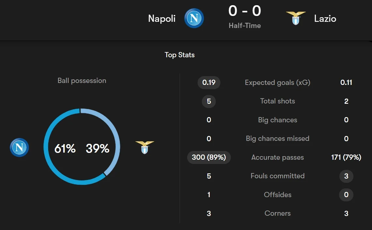Click Lazio's highlighted 3 fouls committed badge
Screen dimensions: 372x230
(x=346, y=176)
